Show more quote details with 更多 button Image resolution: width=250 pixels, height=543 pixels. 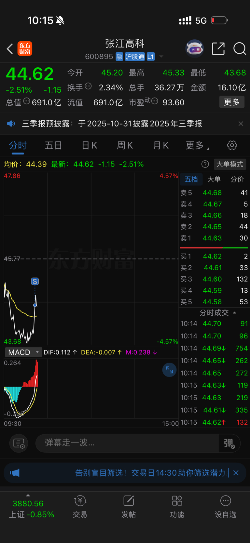coord(232,102)
